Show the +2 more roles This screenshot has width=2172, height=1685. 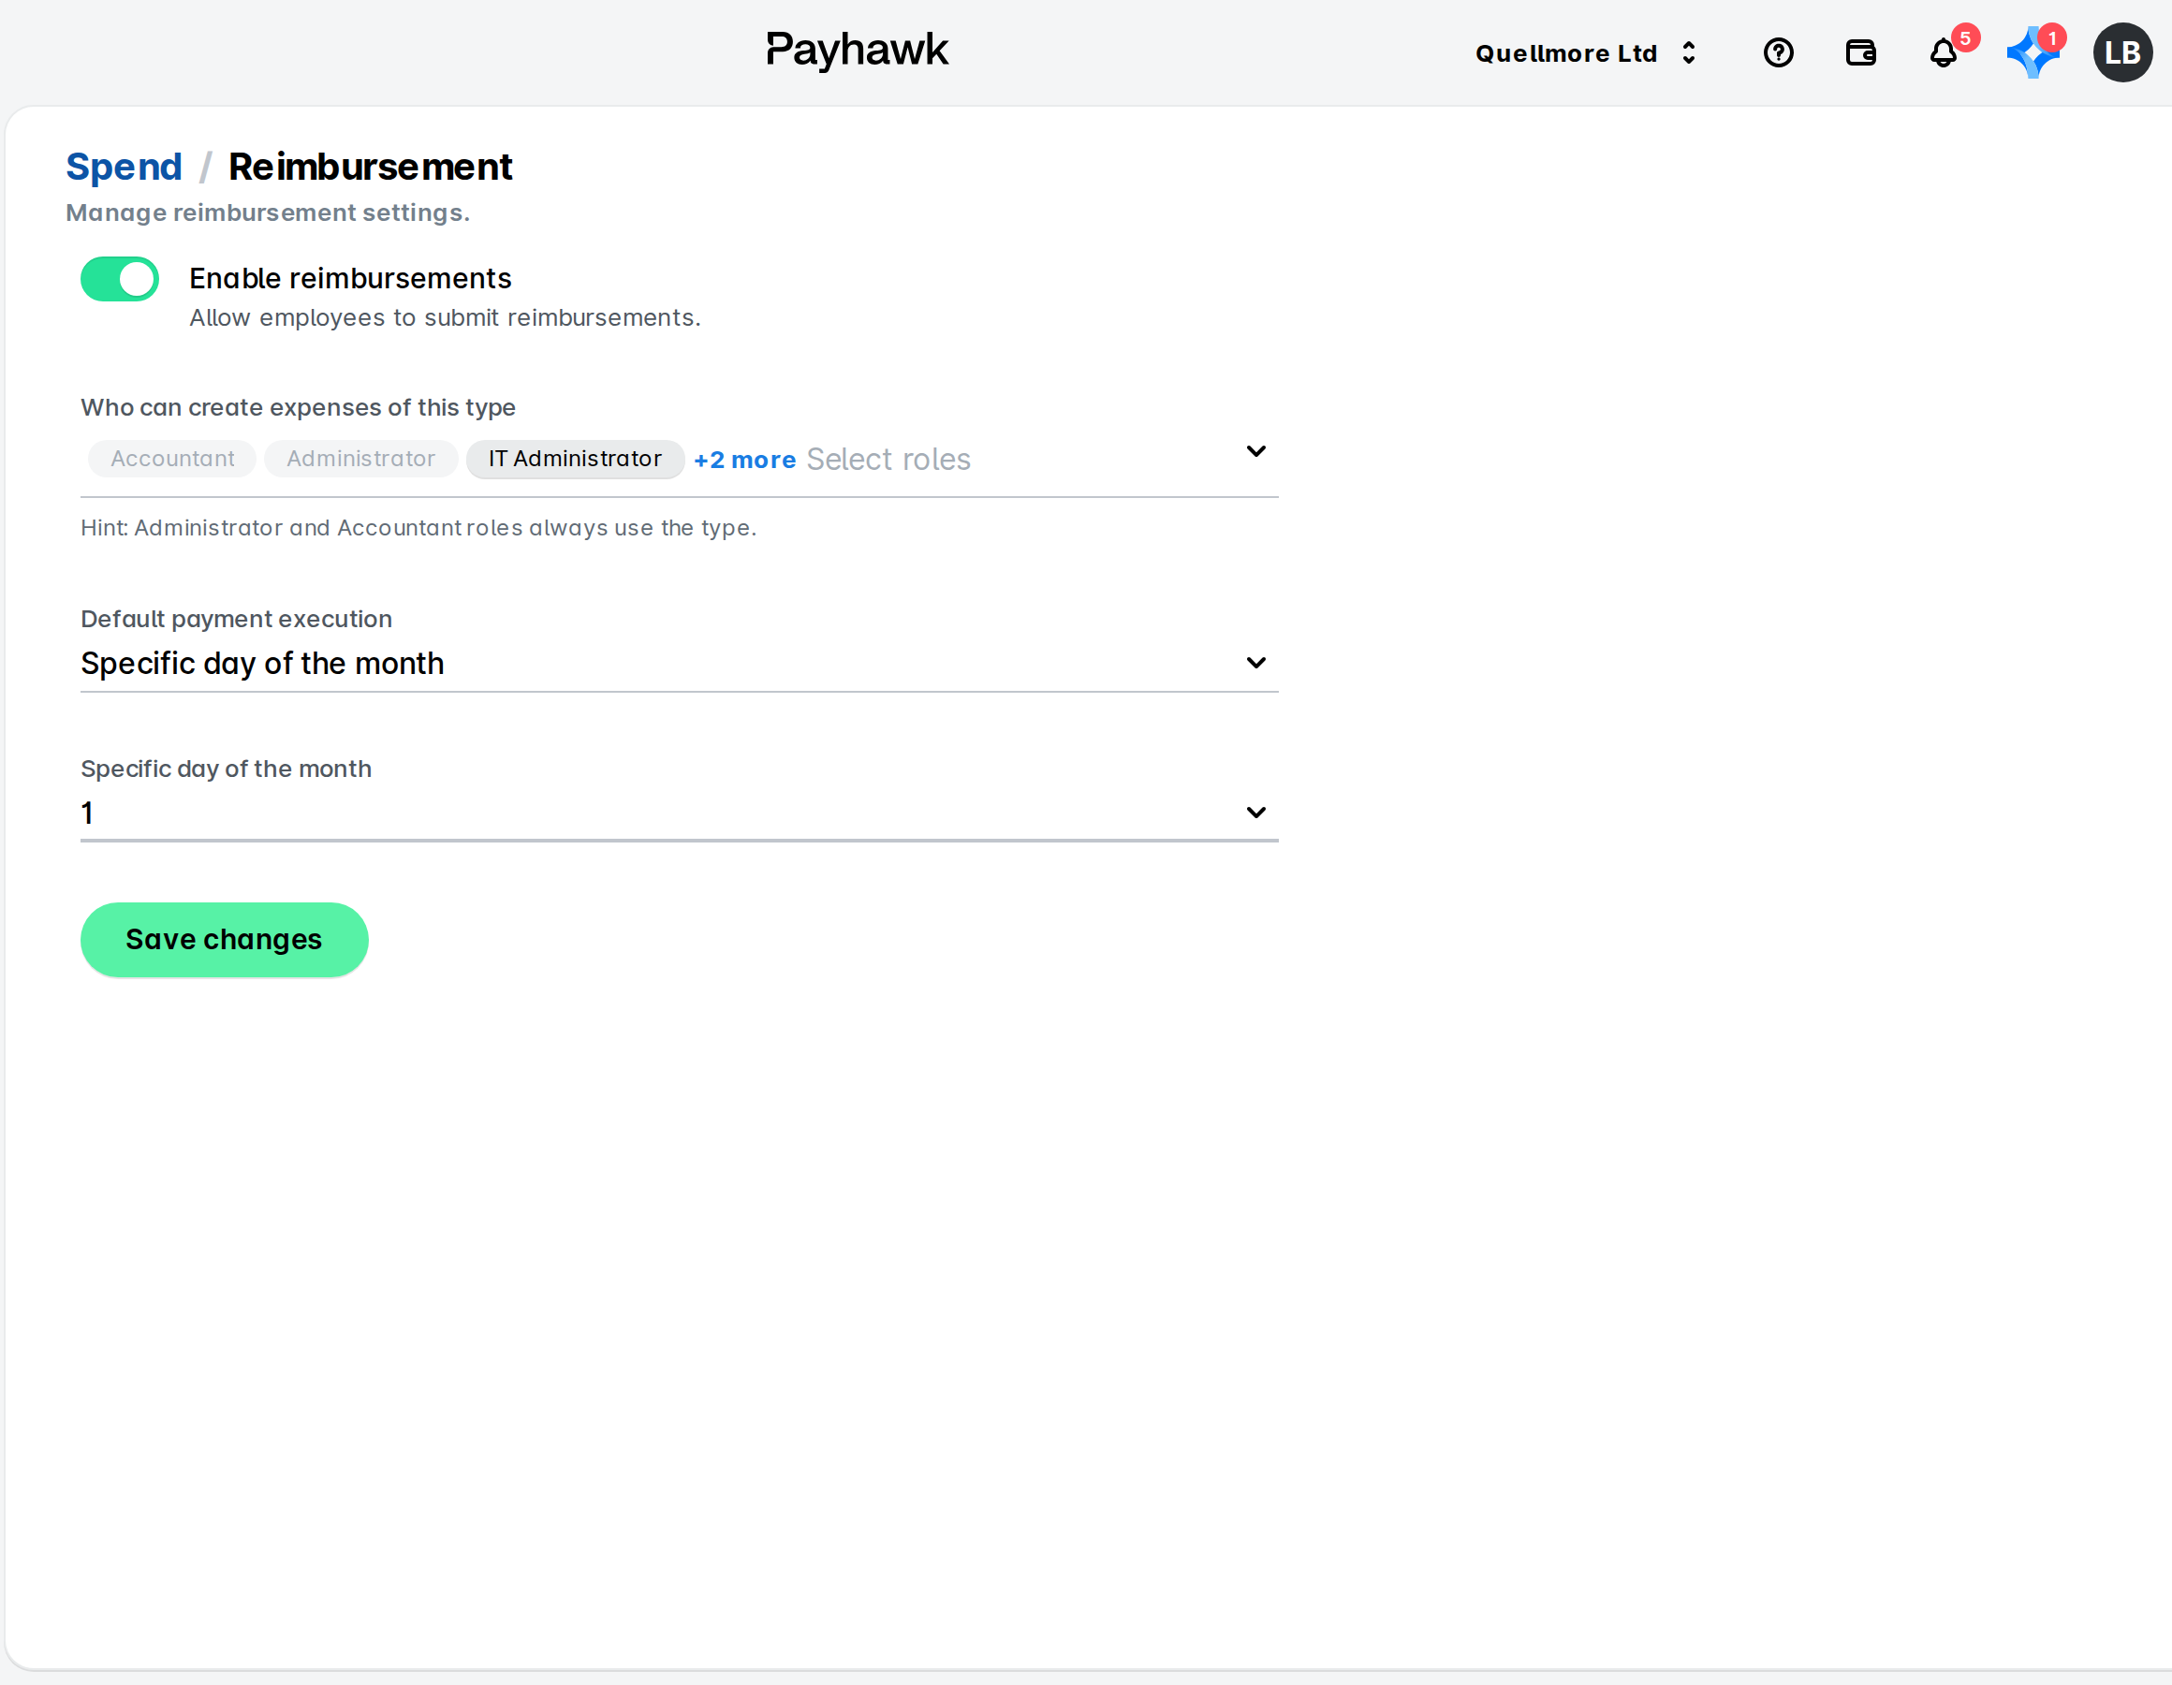745,460
